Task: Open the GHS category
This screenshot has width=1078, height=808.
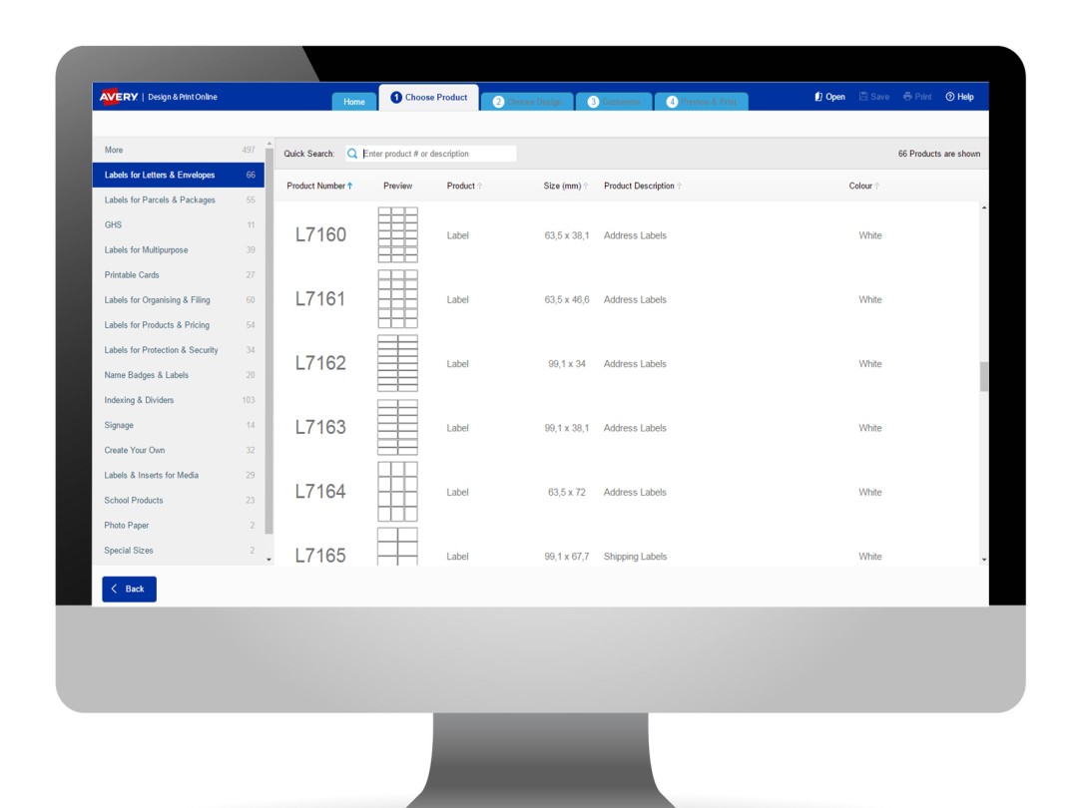Action: pos(179,224)
